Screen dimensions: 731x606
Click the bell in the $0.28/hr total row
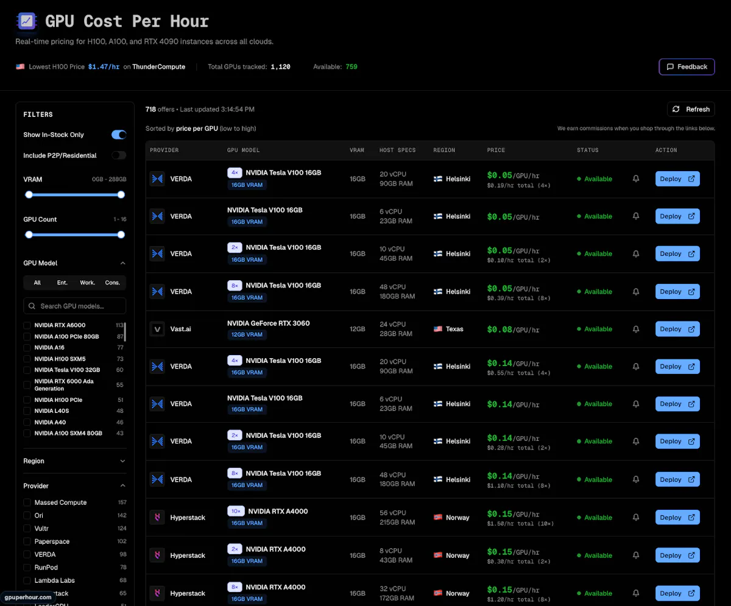[x=636, y=442]
